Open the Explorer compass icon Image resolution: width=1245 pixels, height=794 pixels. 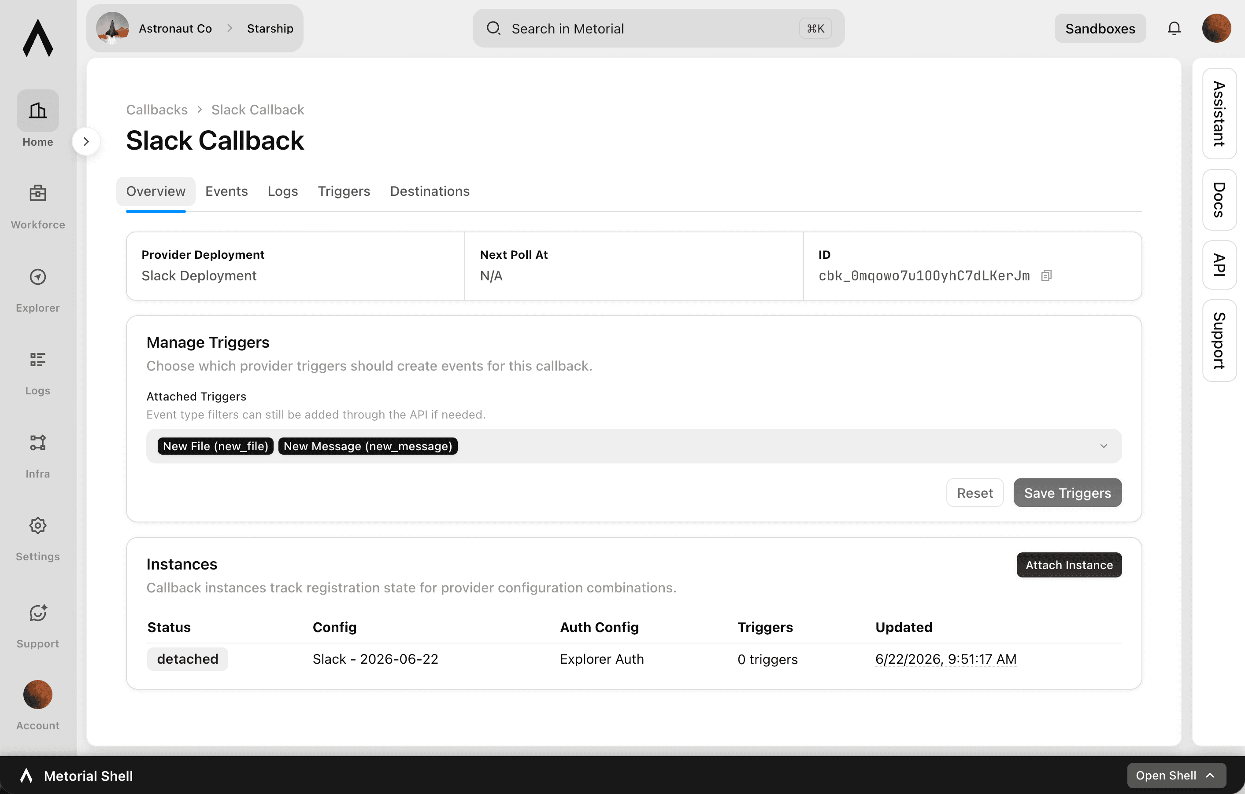click(38, 277)
